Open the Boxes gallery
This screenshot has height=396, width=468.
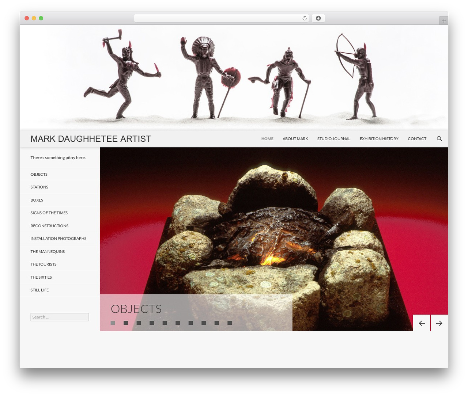click(37, 200)
